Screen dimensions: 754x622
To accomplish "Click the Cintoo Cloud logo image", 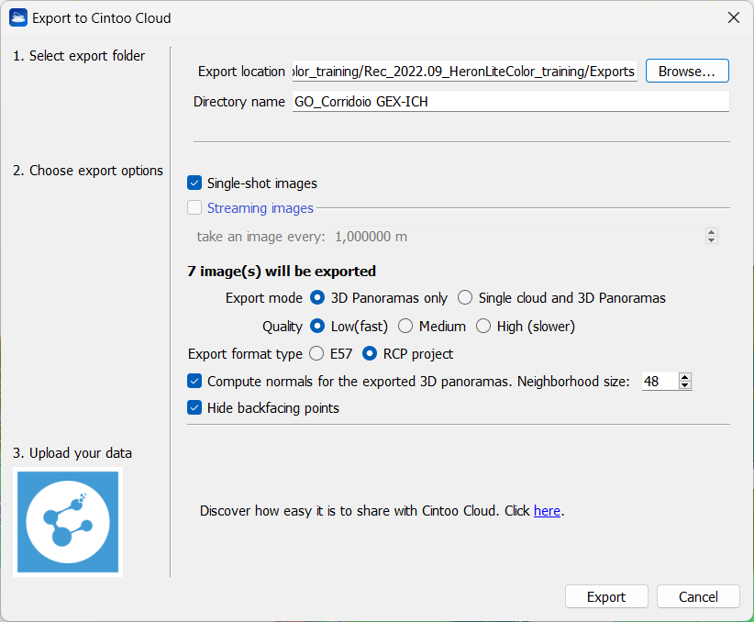I will (x=68, y=522).
